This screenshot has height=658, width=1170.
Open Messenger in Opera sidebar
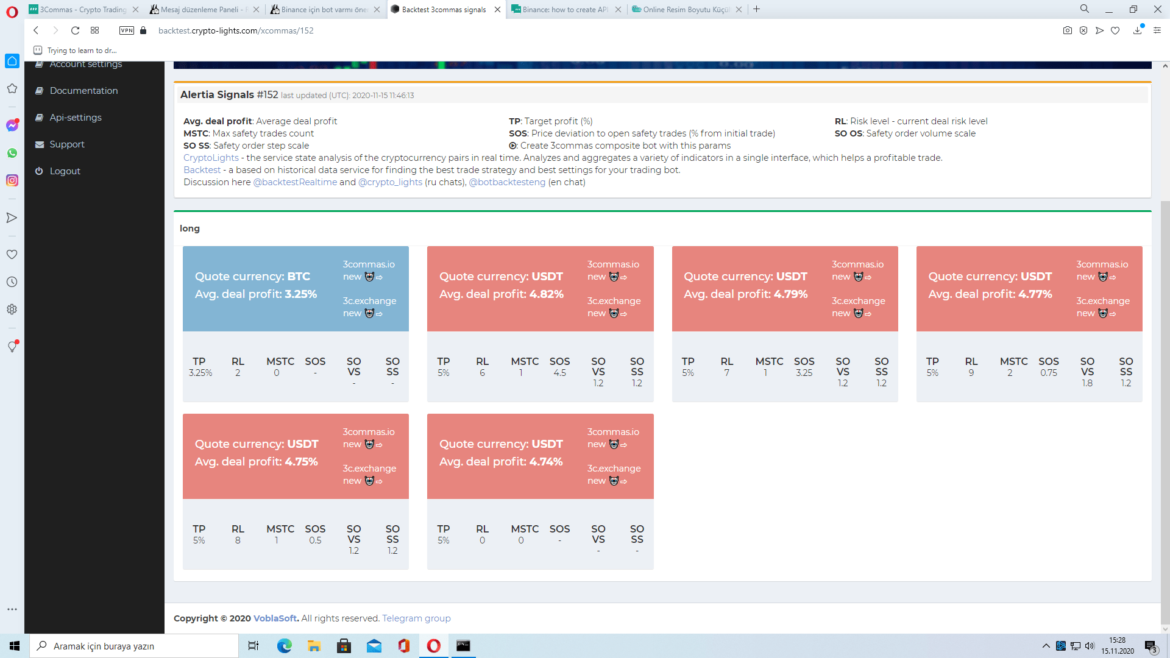pyautogui.click(x=12, y=126)
